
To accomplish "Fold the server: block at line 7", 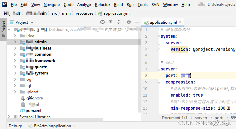I will [159, 69].
